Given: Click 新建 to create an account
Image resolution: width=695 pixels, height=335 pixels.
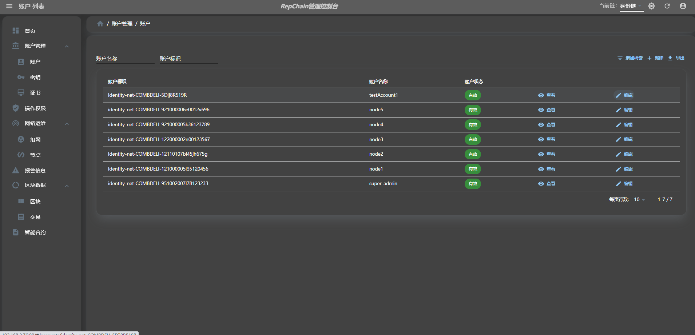Looking at the screenshot, I should point(655,58).
